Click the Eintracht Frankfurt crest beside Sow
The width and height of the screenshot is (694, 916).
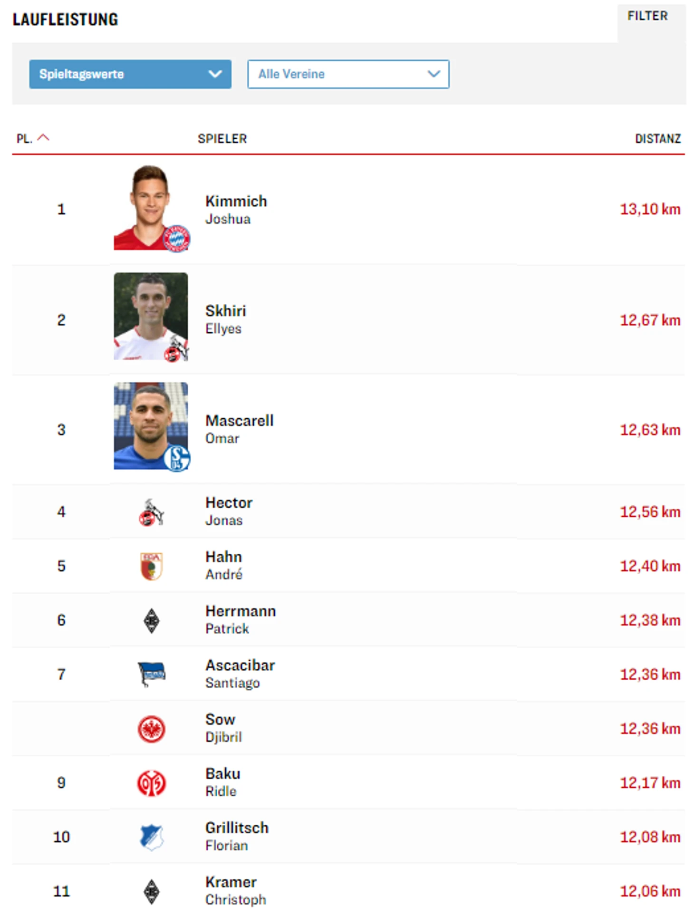151,729
